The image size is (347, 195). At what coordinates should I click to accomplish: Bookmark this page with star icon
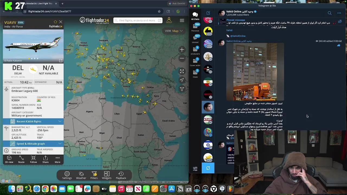tap(159, 11)
